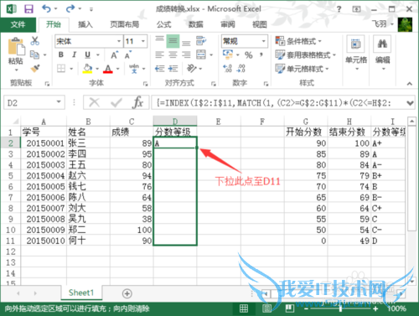Expand the Name Box dropdown for D2
Screen dimensions: 419x316
coord(59,101)
